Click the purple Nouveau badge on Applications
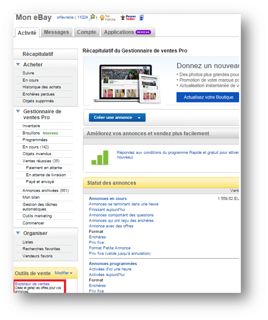268x320 pixels. coord(144,32)
